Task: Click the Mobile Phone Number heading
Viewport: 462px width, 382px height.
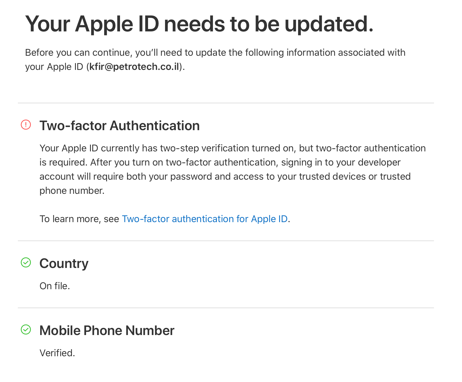Action: (x=107, y=331)
